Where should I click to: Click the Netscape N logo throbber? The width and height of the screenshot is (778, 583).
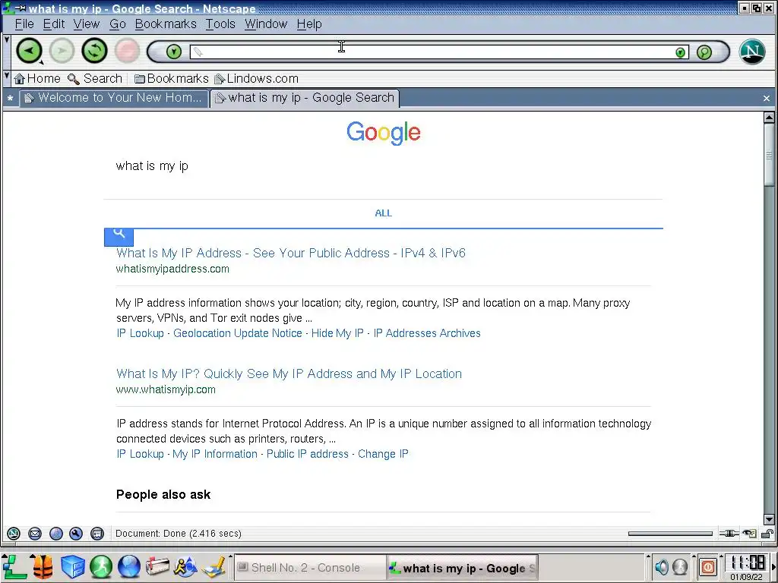[752, 52]
